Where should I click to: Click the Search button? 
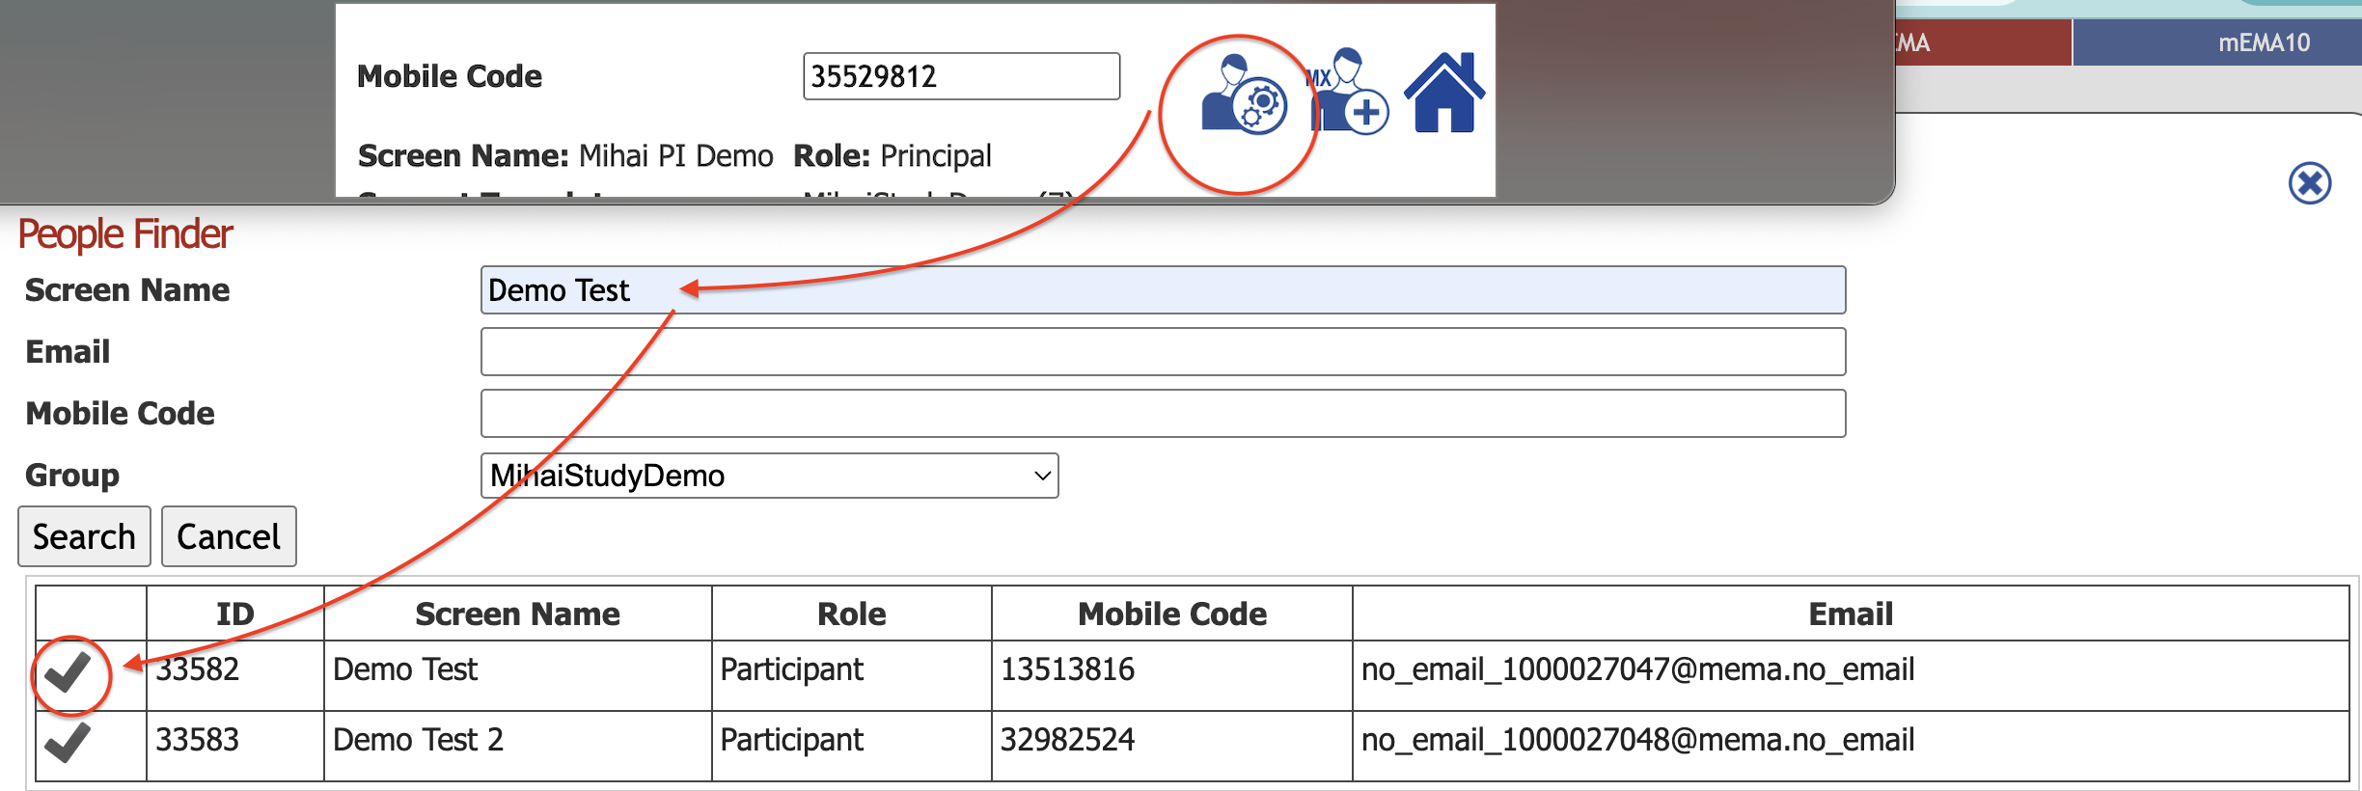point(84,536)
